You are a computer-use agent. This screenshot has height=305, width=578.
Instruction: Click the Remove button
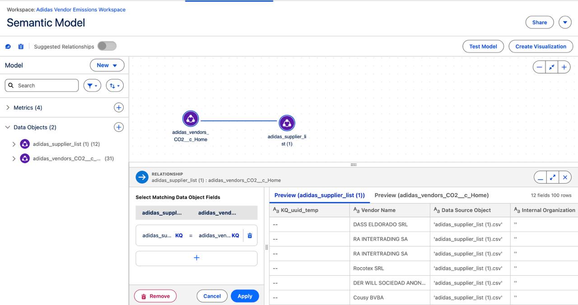point(155,296)
